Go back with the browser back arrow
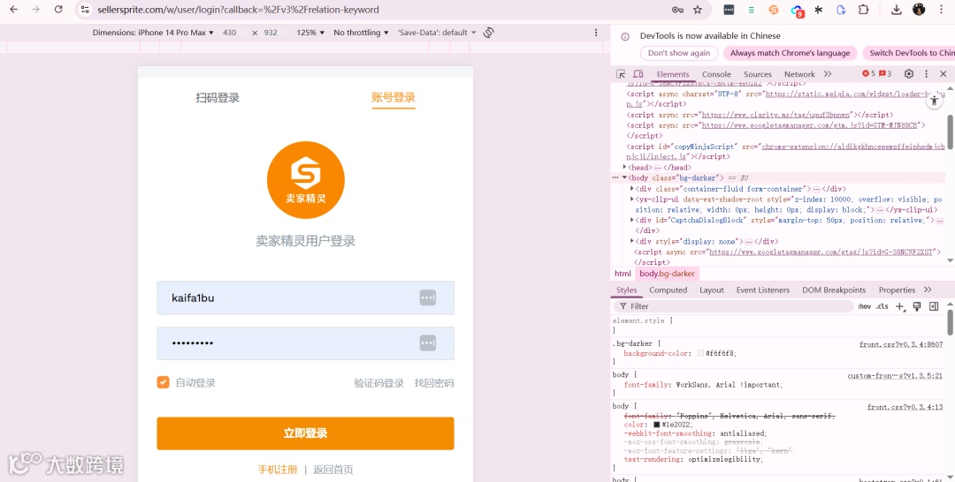 pos(13,10)
